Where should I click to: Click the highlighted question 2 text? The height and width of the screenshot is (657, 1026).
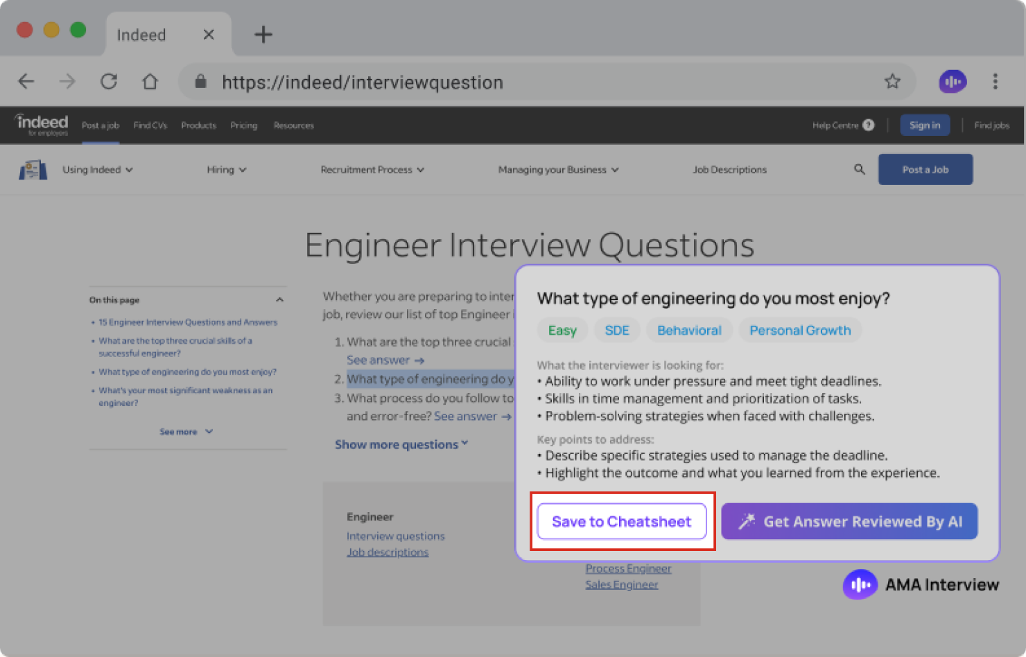pos(431,379)
